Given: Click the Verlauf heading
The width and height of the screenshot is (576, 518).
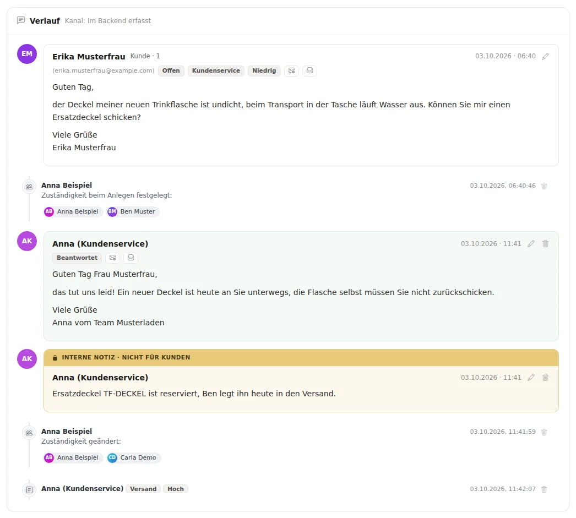Looking at the screenshot, I should pyautogui.click(x=45, y=21).
